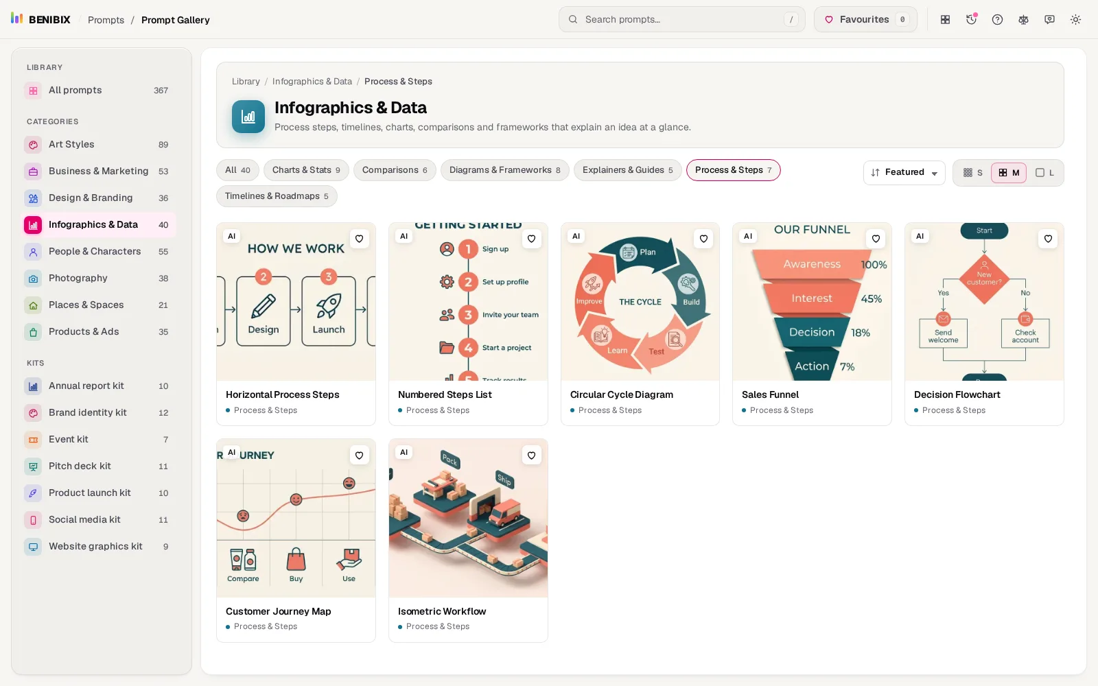Open the Favourites button

pos(865,19)
